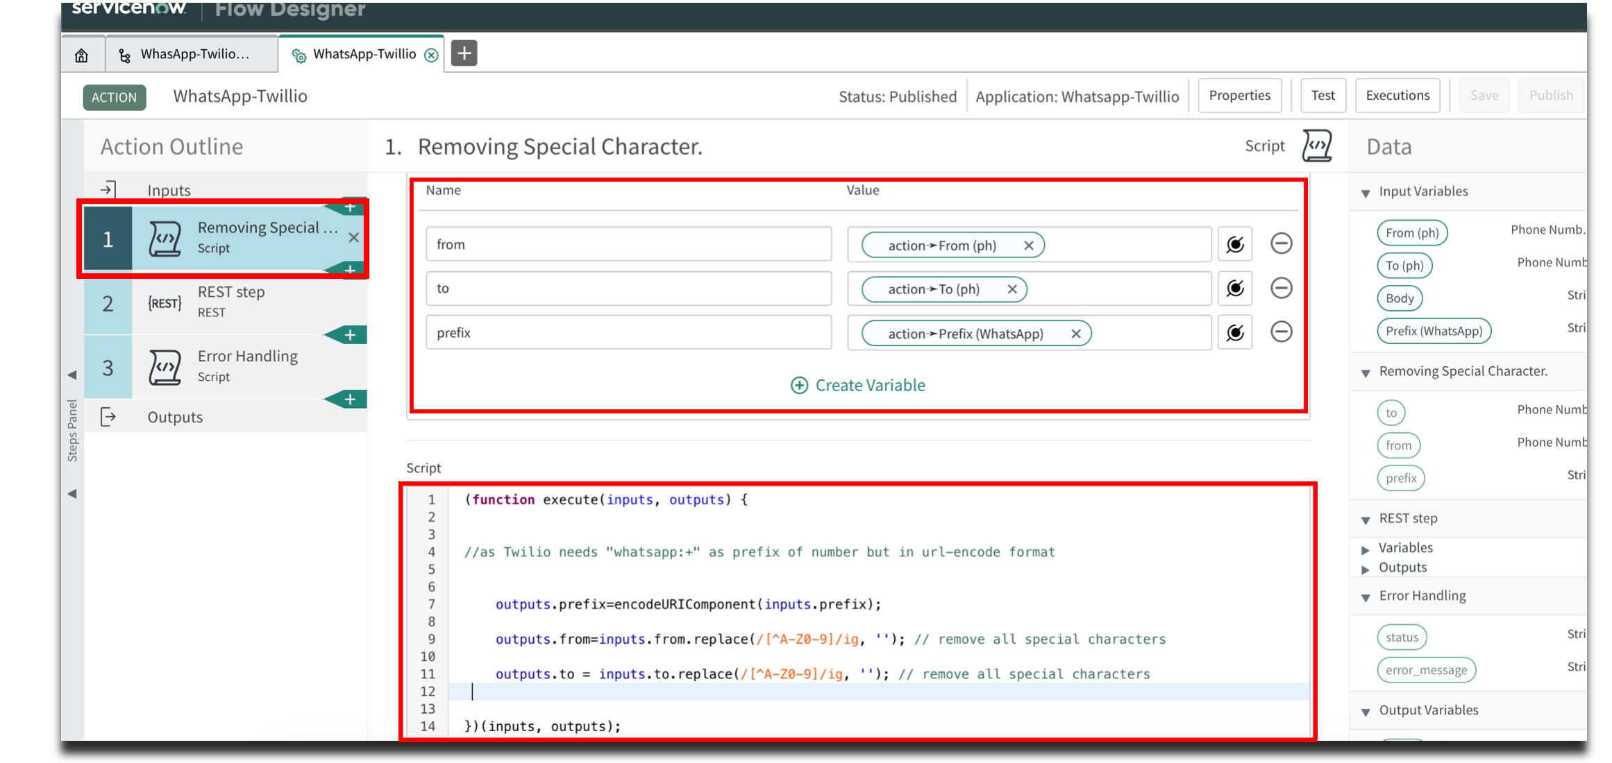Add a new step below Removing Special Character
Image resolution: width=1612 pixels, height=763 pixels.
click(351, 271)
